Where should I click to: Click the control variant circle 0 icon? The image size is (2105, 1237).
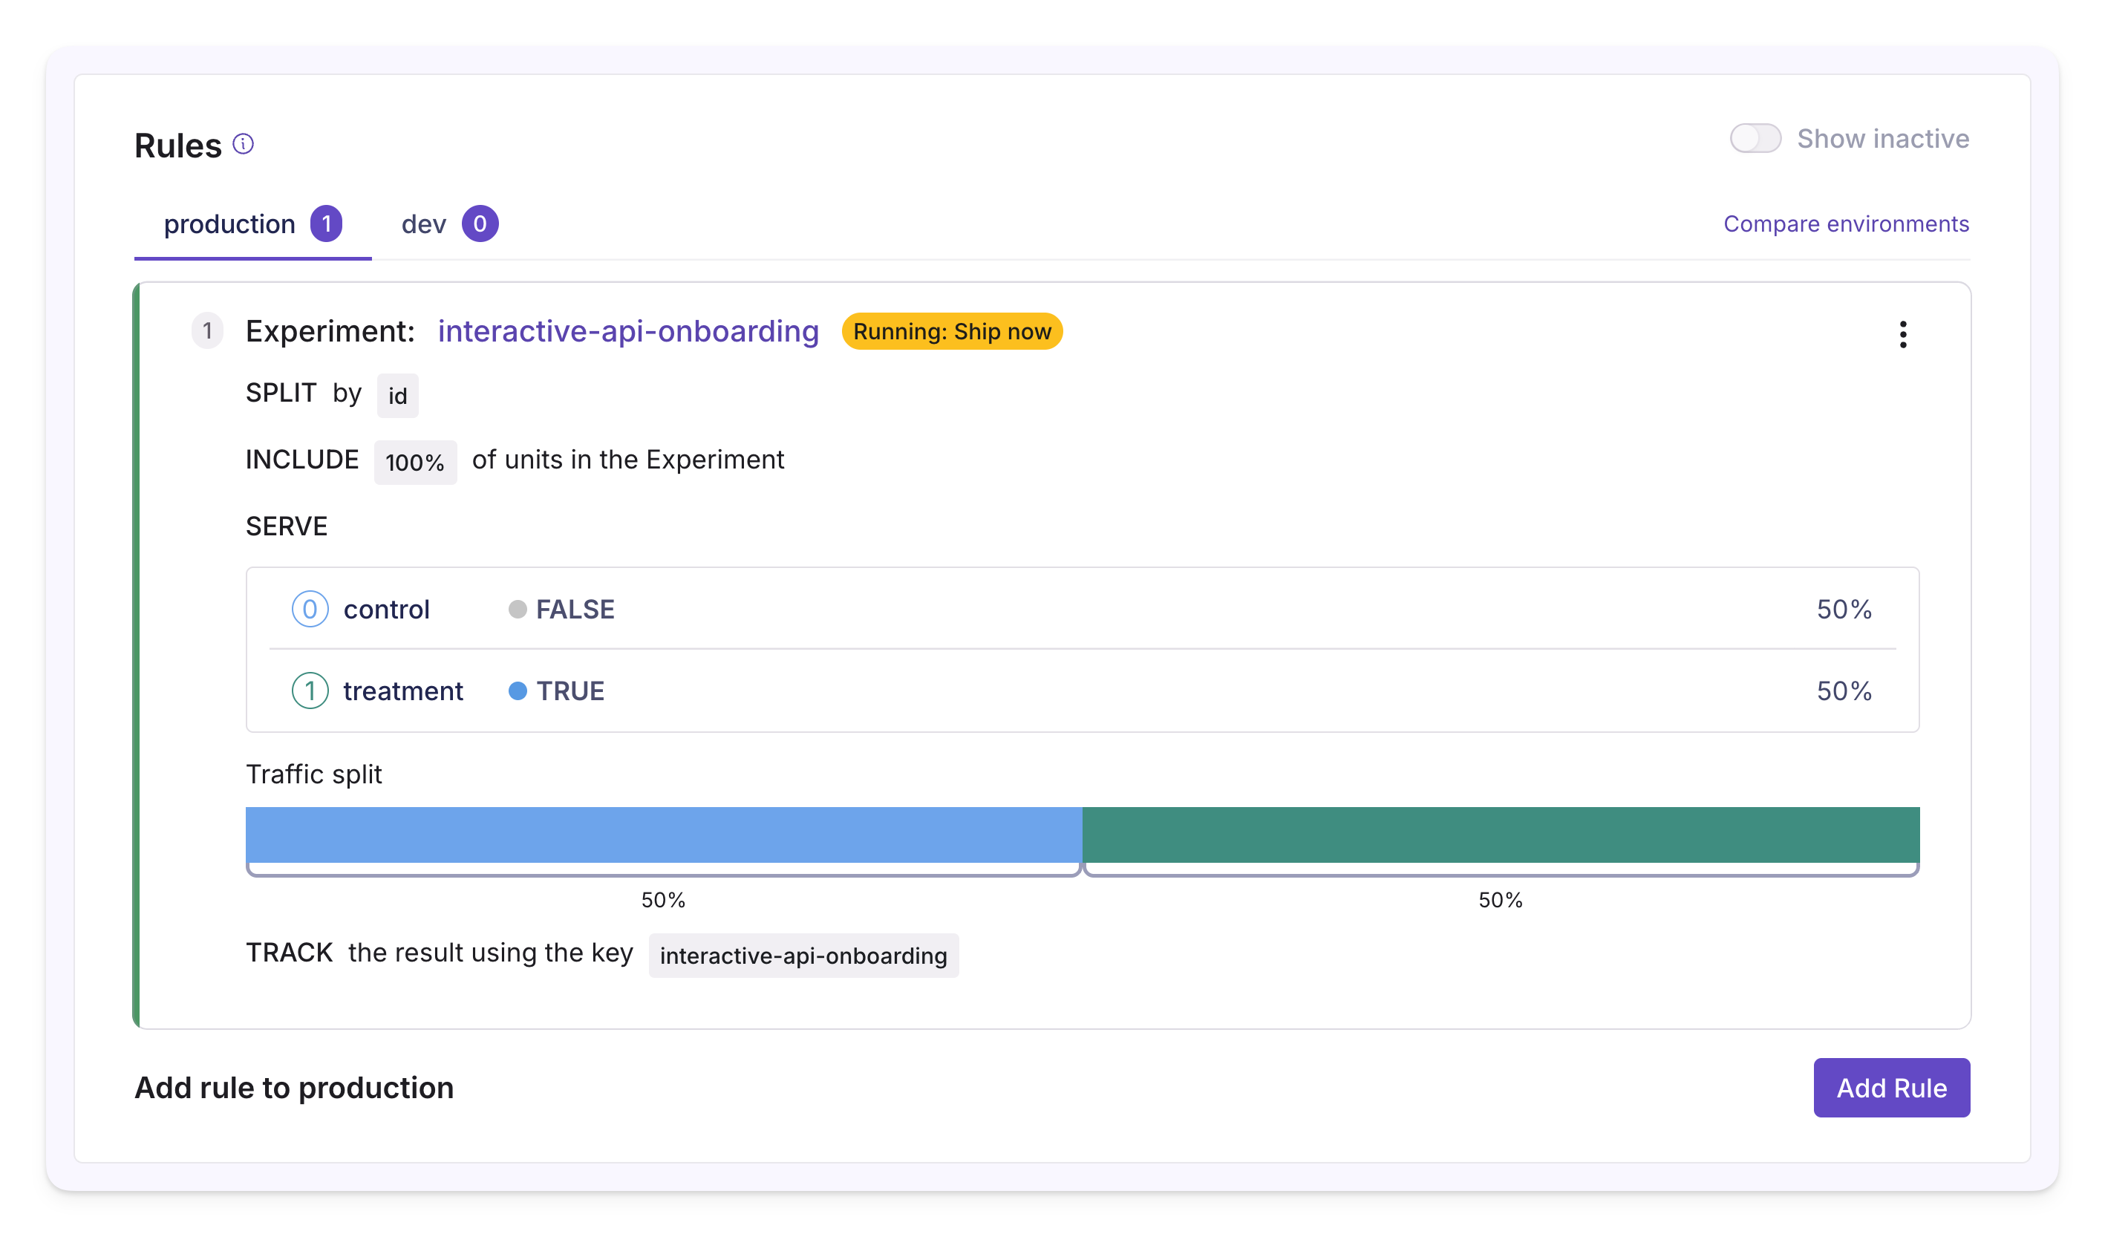tap(310, 609)
